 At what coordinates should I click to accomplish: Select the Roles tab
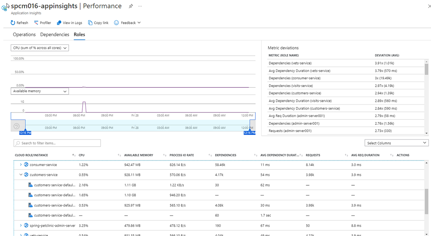79,35
